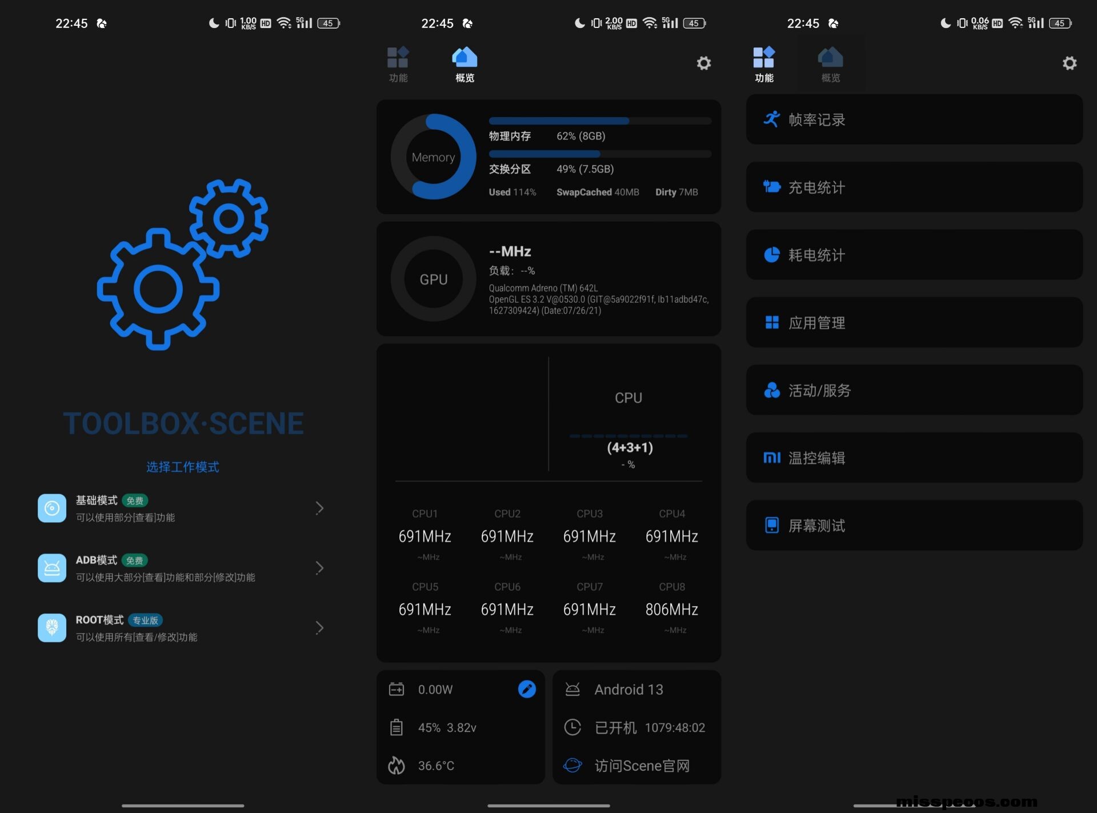The height and width of the screenshot is (813, 1097).
Task: Open settings gear in the middle screen
Action: 704,63
